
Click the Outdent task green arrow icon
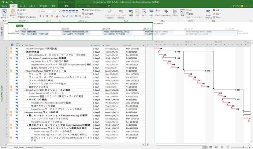pos(63,16)
